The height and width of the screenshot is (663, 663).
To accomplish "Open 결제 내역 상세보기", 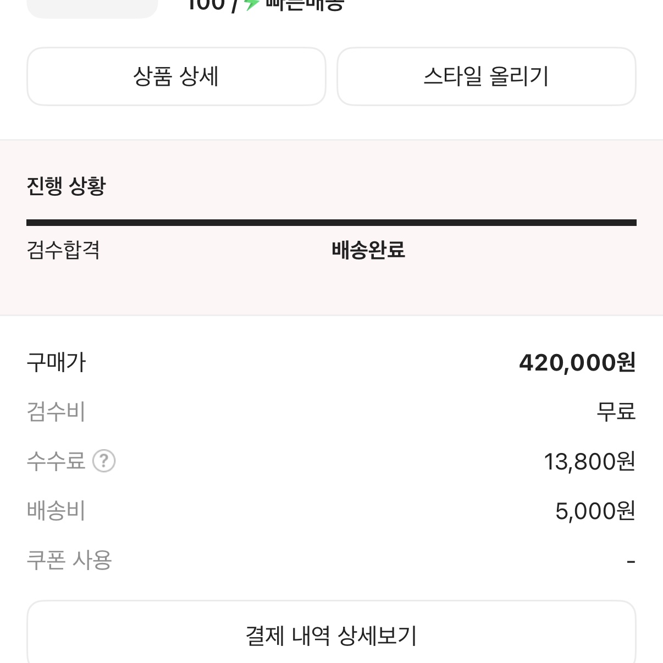I will click(x=331, y=632).
